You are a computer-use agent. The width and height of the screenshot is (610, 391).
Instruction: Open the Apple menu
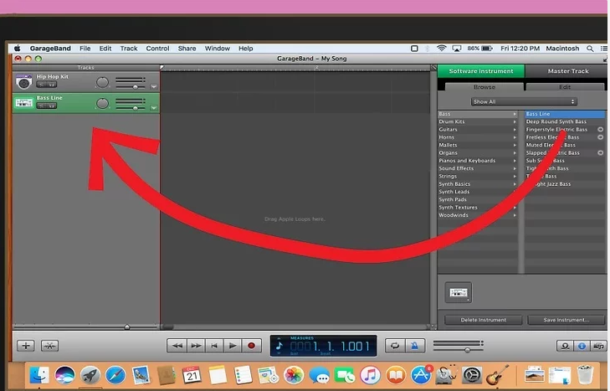(x=18, y=49)
